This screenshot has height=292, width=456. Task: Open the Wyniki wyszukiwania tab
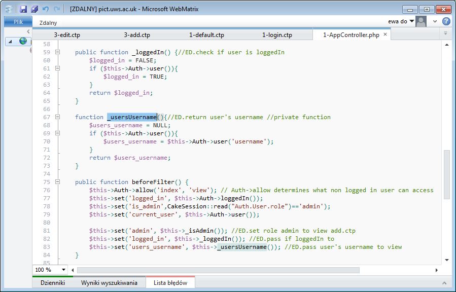[x=109, y=283]
